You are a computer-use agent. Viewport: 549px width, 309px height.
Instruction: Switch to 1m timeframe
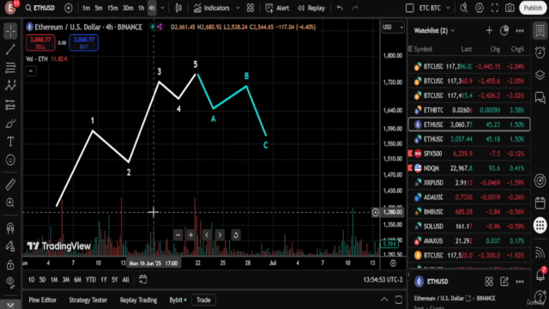point(86,8)
